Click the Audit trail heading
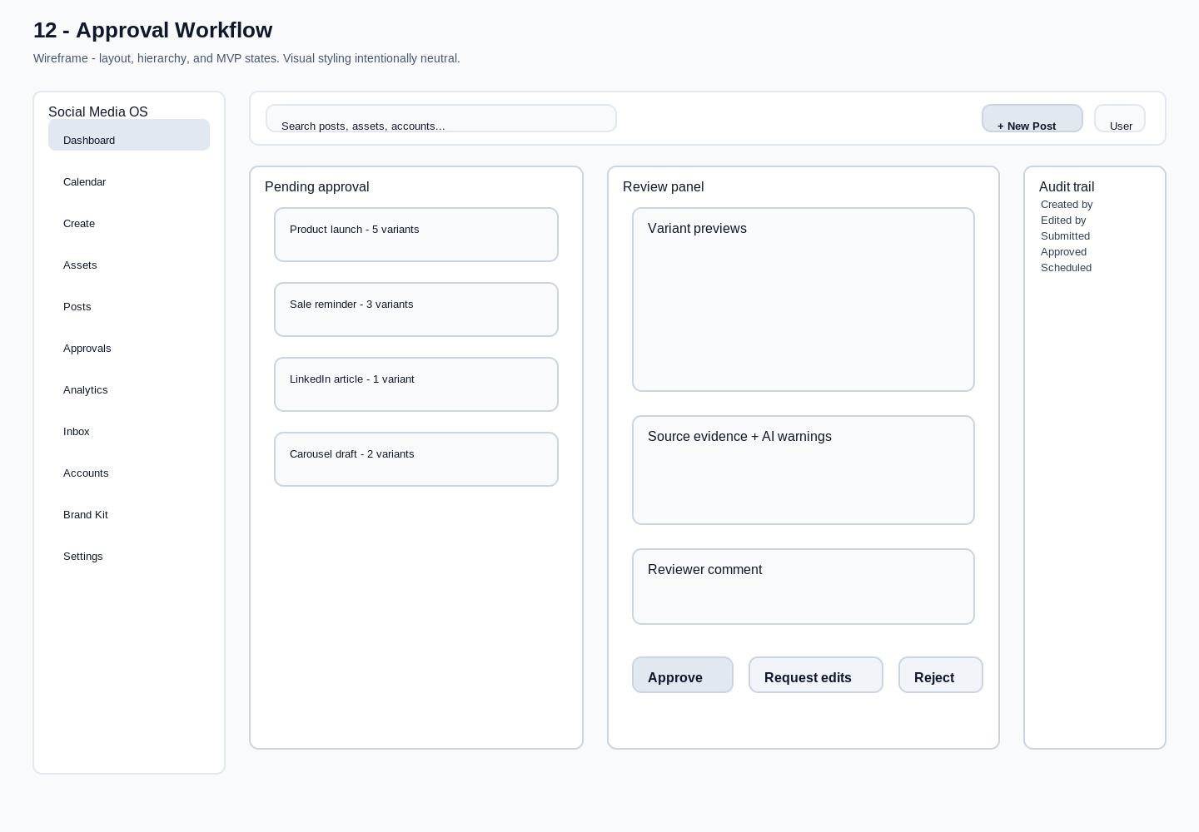Image resolution: width=1199 pixels, height=832 pixels. pyautogui.click(x=1067, y=187)
